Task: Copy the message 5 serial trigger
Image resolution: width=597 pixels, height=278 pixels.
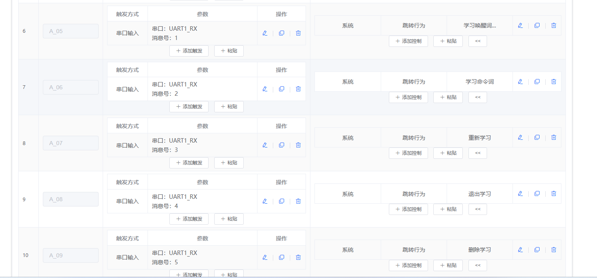Action: click(281, 257)
